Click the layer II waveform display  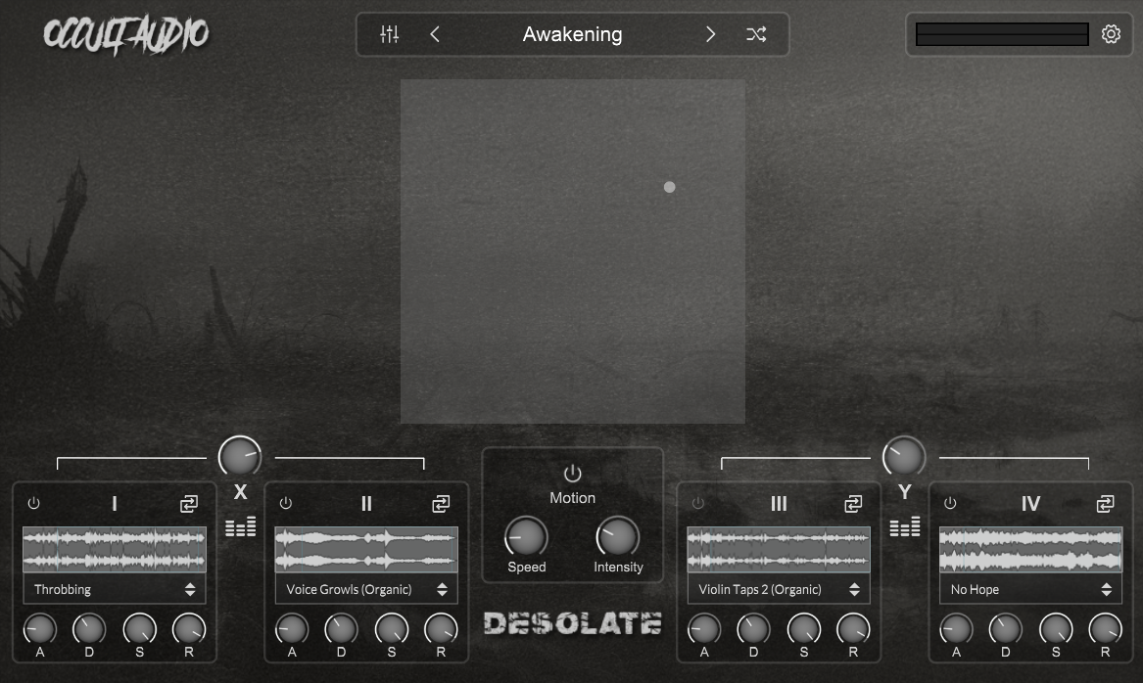tap(366, 549)
